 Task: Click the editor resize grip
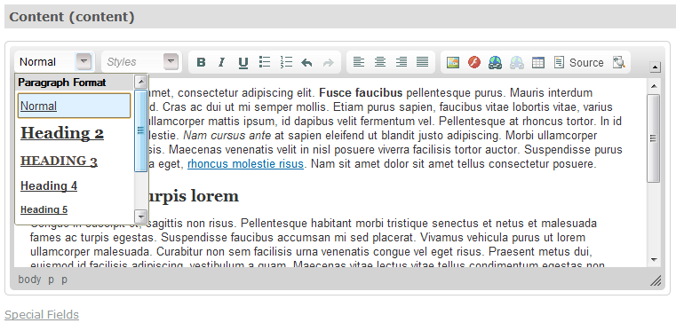click(656, 281)
